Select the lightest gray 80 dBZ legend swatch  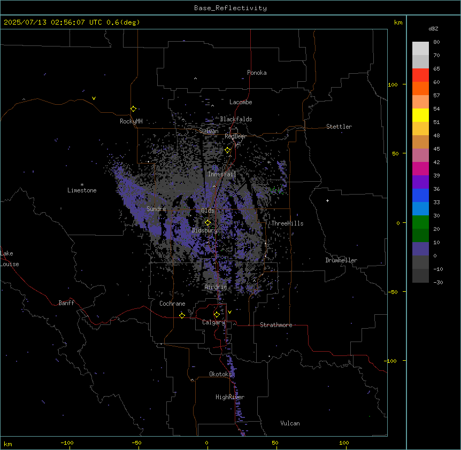click(x=420, y=49)
